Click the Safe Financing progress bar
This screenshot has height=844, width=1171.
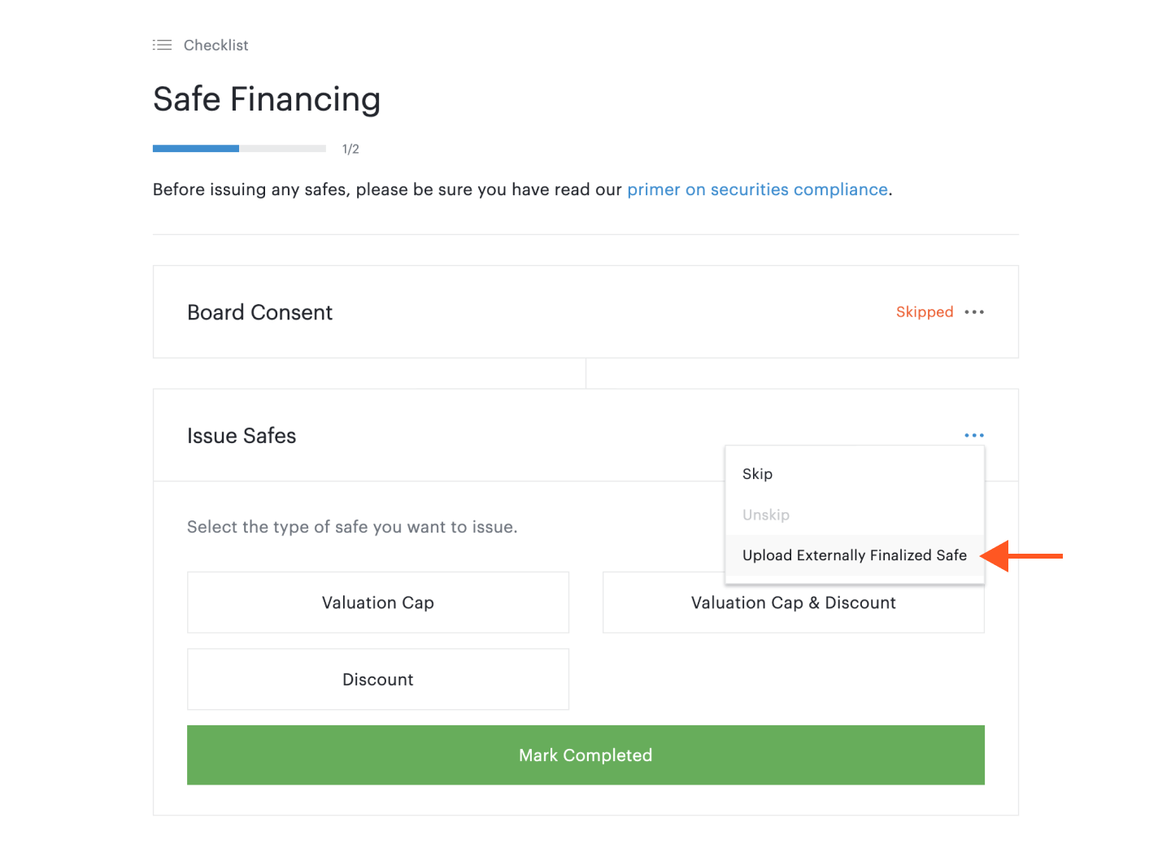click(x=239, y=149)
